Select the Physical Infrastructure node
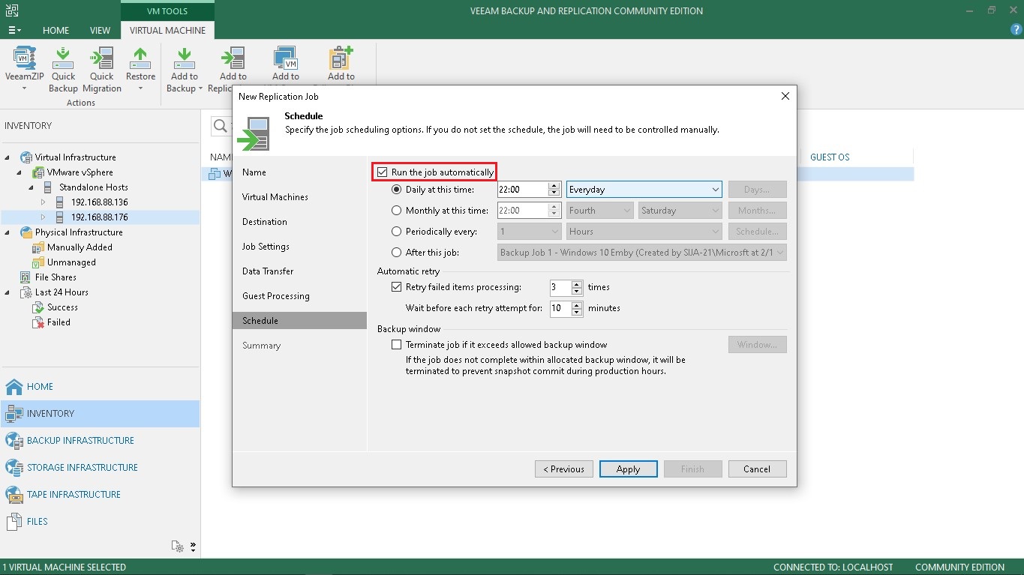Screen dimensions: 1024x575 click(79, 232)
